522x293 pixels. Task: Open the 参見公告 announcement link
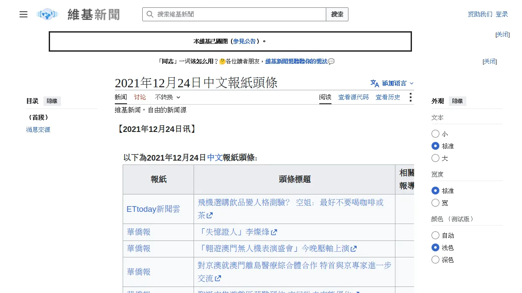pos(244,41)
